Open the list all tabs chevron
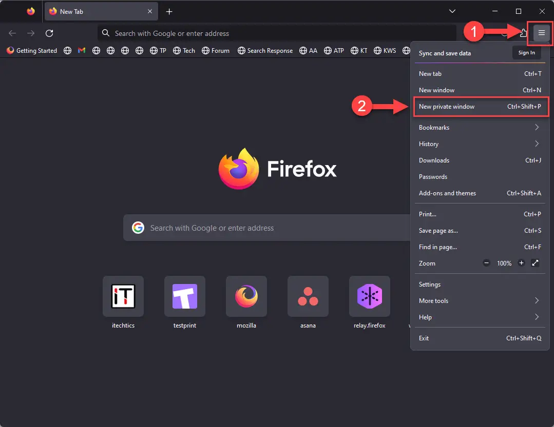 click(x=452, y=11)
